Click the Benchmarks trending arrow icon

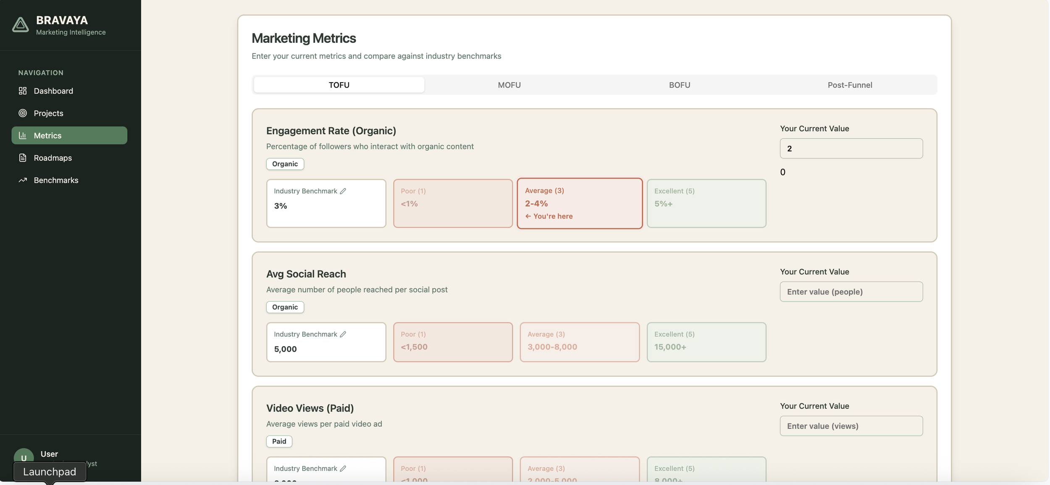click(23, 180)
